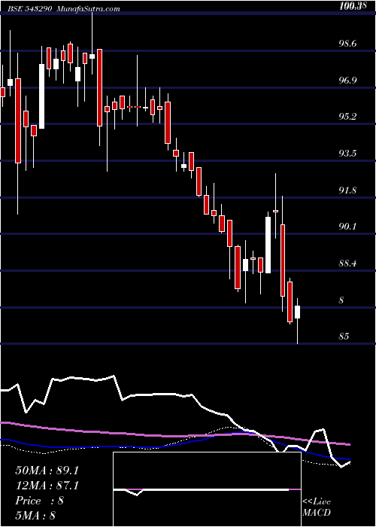Click the last white candlestick at far right

pos(298,312)
